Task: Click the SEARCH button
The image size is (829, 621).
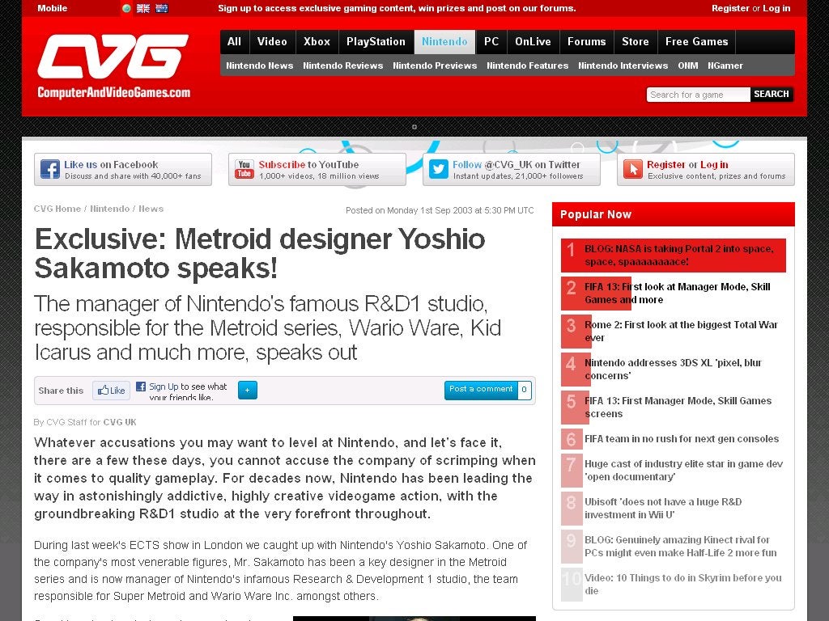Action: 772,94
